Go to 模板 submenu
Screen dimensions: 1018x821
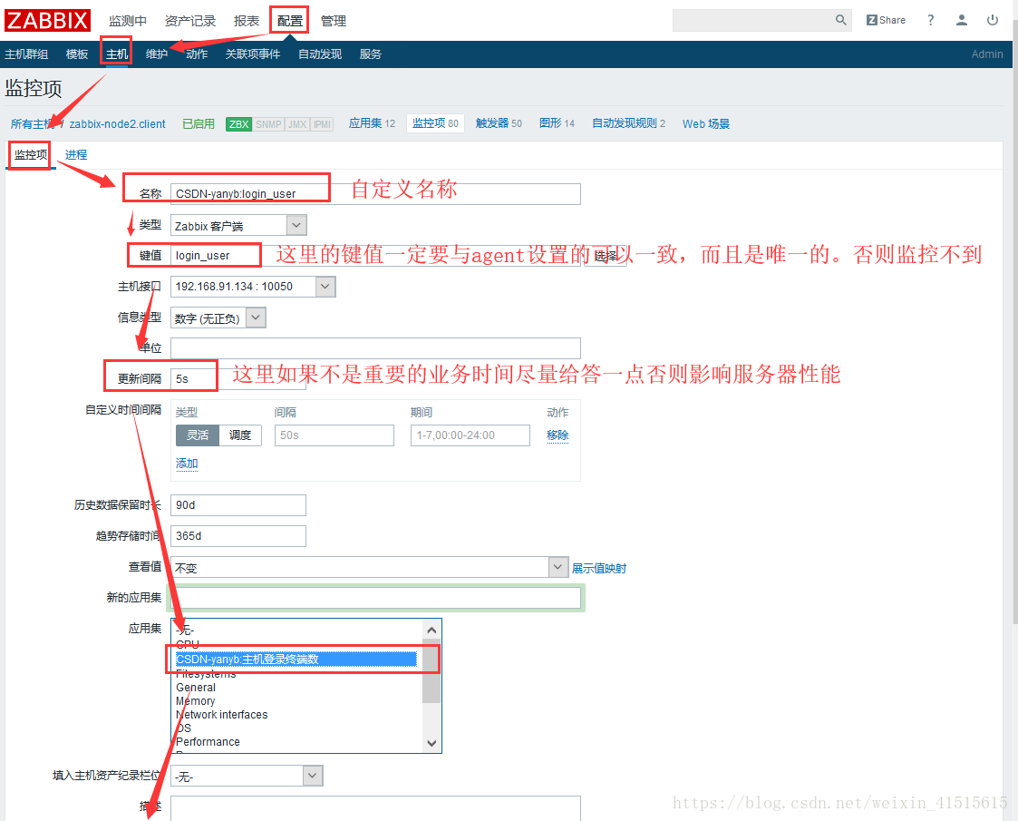tap(77, 54)
